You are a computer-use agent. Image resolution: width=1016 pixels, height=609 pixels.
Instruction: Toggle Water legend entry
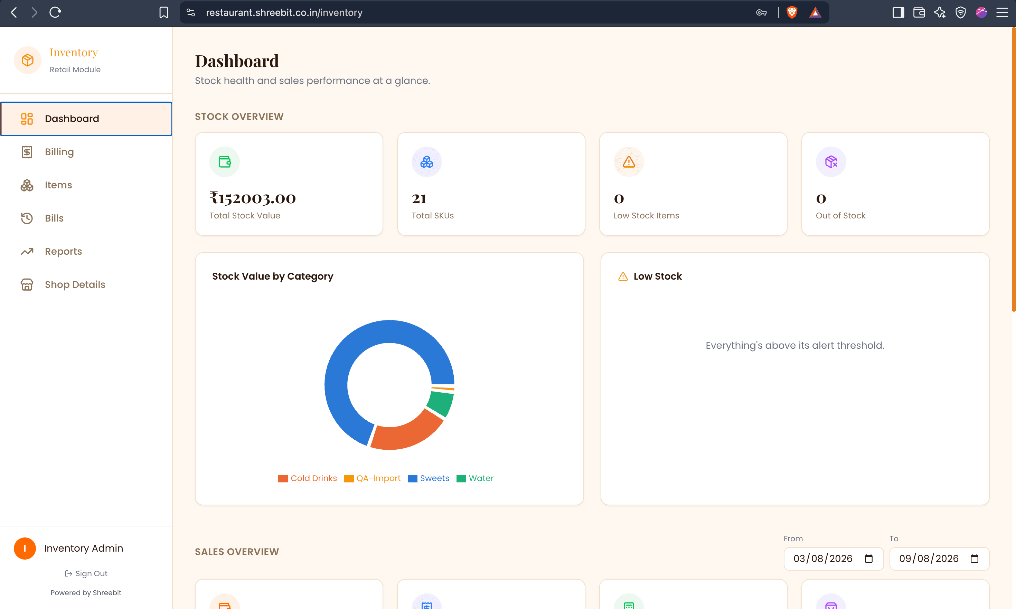tap(475, 478)
